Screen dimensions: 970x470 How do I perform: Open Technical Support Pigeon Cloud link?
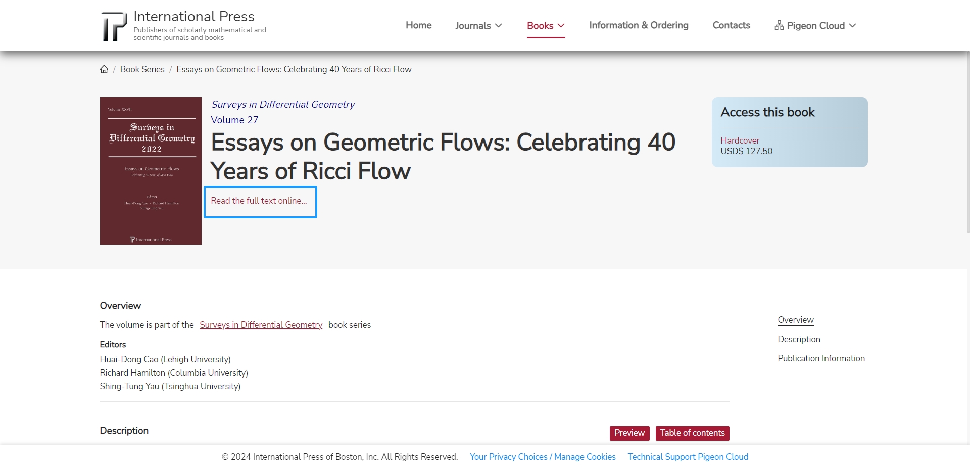point(688,457)
